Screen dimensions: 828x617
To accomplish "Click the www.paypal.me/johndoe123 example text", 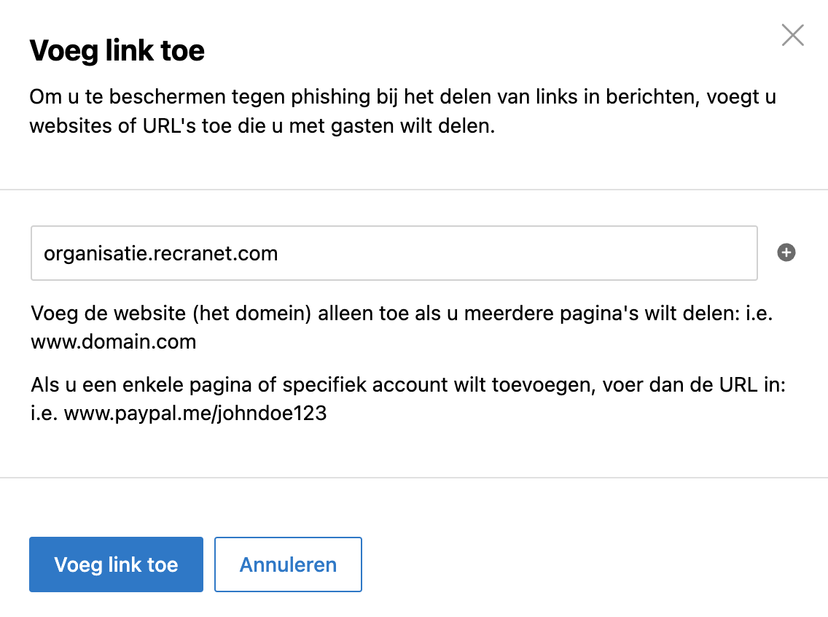I will (195, 413).
